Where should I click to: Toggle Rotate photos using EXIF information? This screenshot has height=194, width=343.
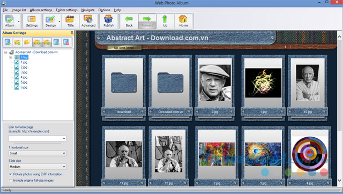click(10, 174)
